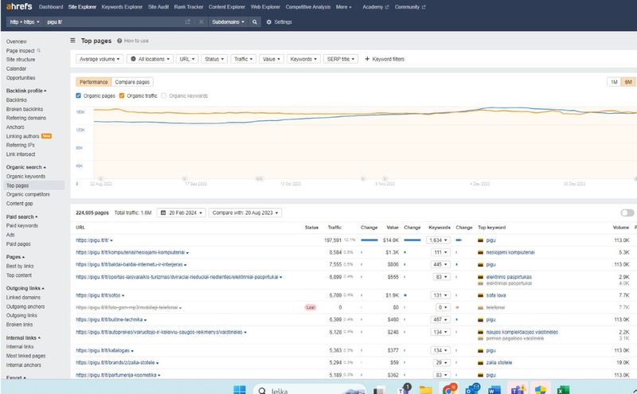Open Outlook from the taskbar
The image size is (637, 394).
coord(471,390)
